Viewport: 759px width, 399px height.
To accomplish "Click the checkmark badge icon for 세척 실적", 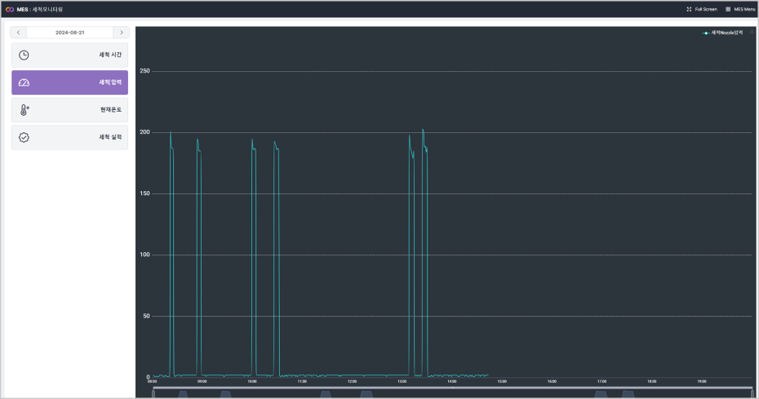I will click(x=24, y=137).
